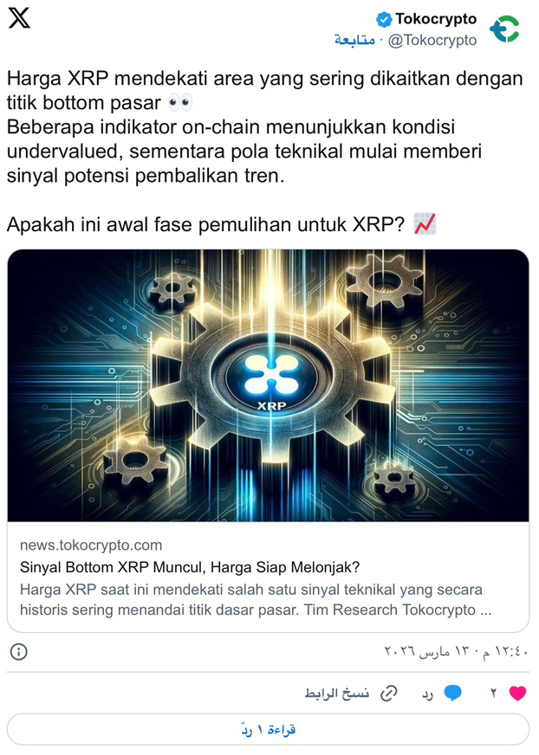Click the رد reply label
This screenshot has width=539, height=755.
point(427,694)
